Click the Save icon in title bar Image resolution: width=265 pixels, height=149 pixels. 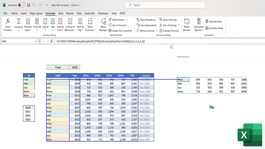click(28, 5)
